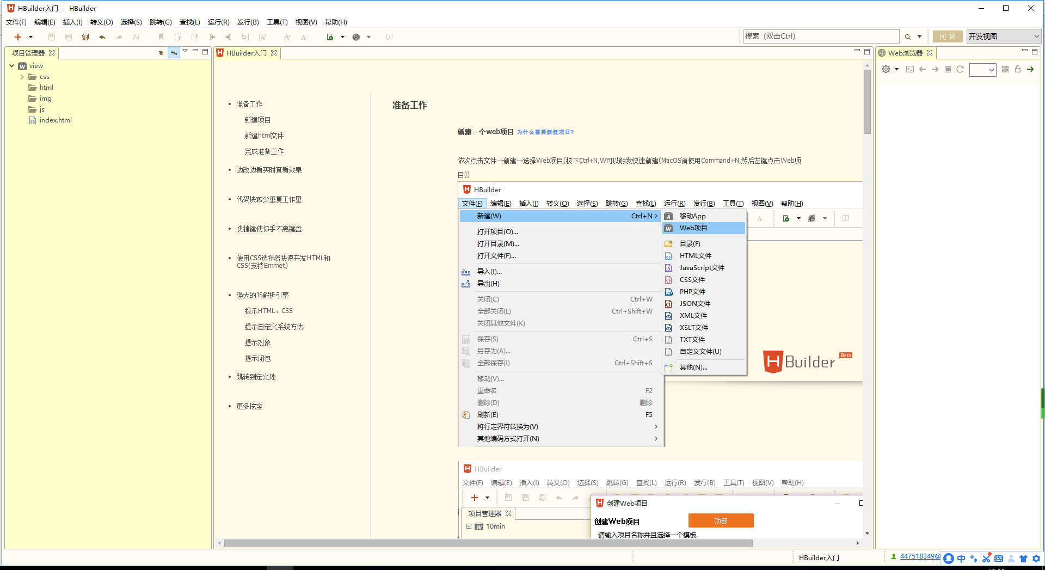This screenshot has height=570, width=1045.
Task: Open dropdown next to the round gray debug icon
Action: tap(368, 37)
